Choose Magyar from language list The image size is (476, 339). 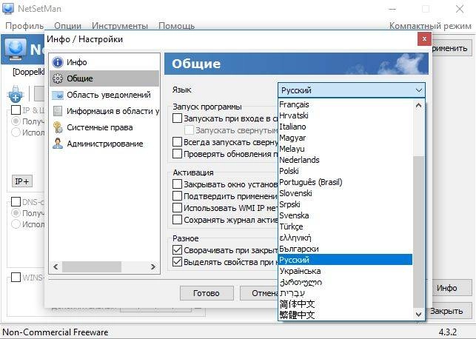(x=345, y=138)
